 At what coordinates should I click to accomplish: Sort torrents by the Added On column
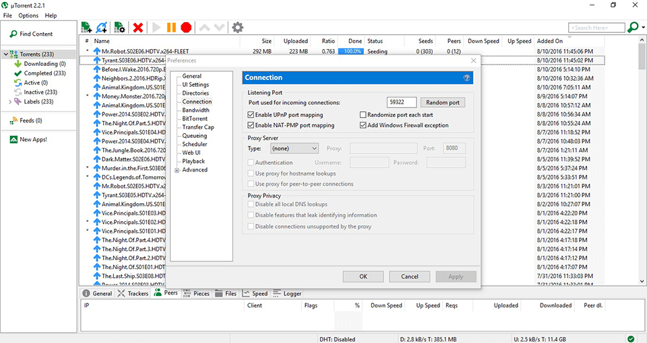549,41
